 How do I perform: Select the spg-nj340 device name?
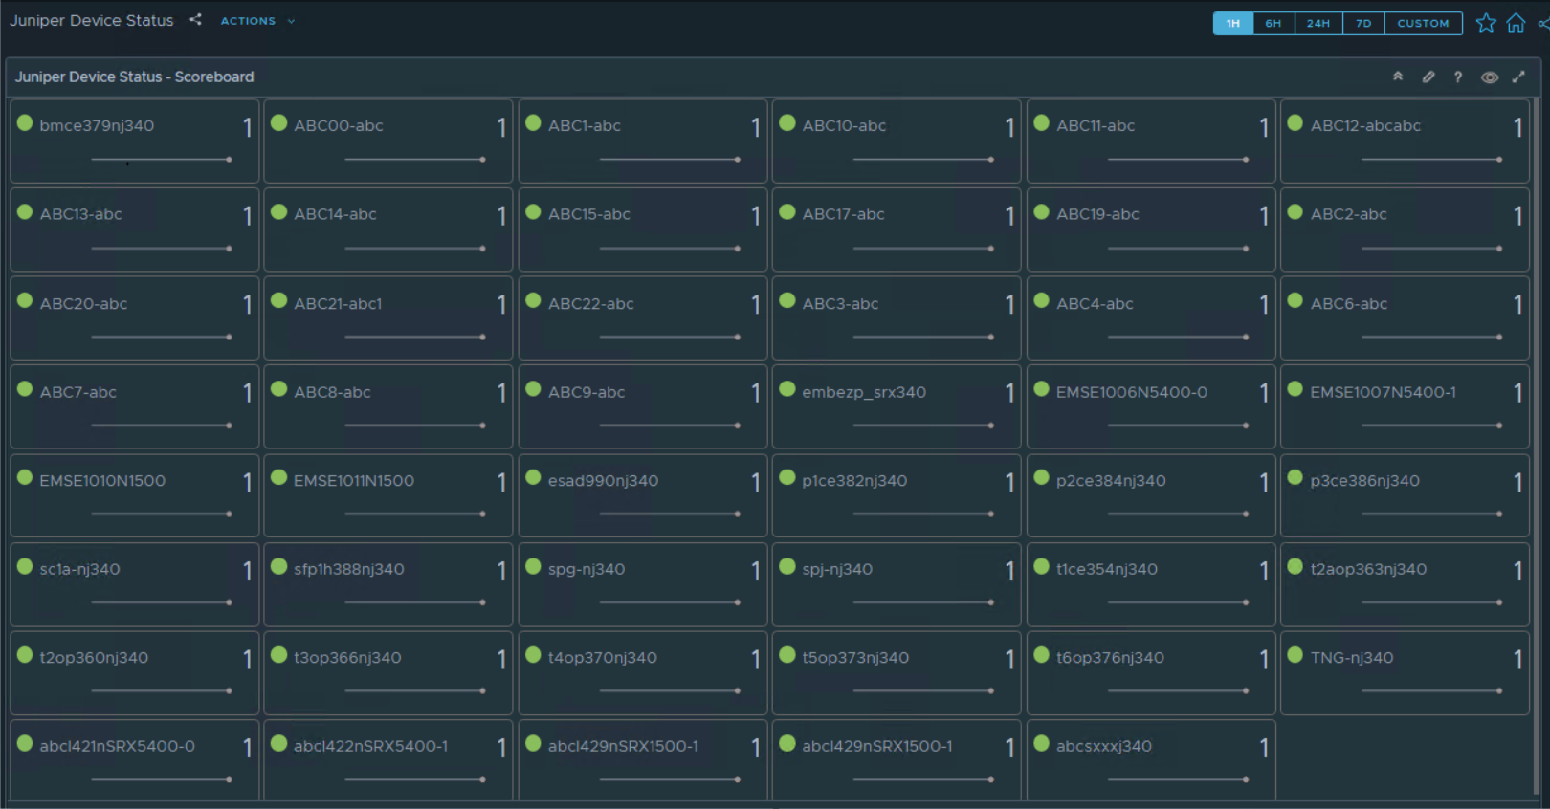[x=587, y=569]
